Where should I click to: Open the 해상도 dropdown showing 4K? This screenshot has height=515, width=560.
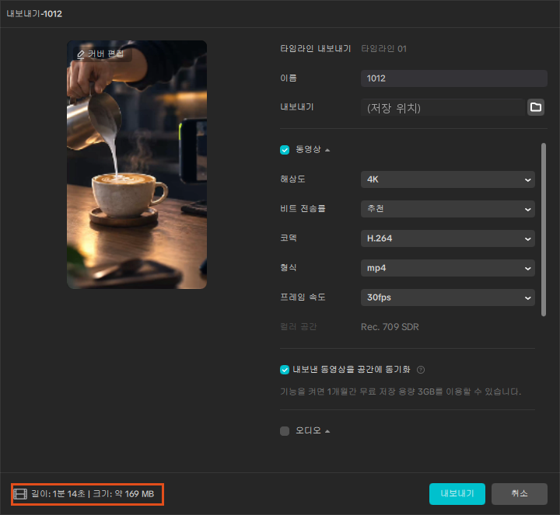[448, 179]
